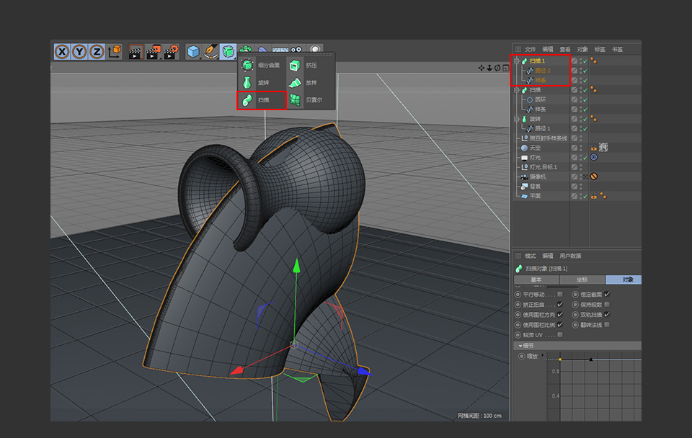
Task: Uncheck the 使用围栏方向 checkbox
Action: point(560,315)
